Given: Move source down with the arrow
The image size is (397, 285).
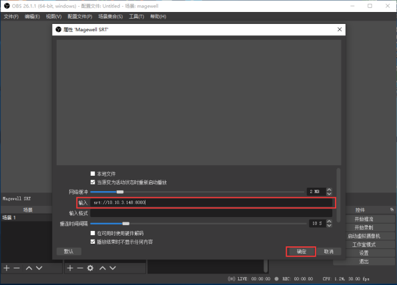Looking at the screenshot, I should [x=113, y=268].
